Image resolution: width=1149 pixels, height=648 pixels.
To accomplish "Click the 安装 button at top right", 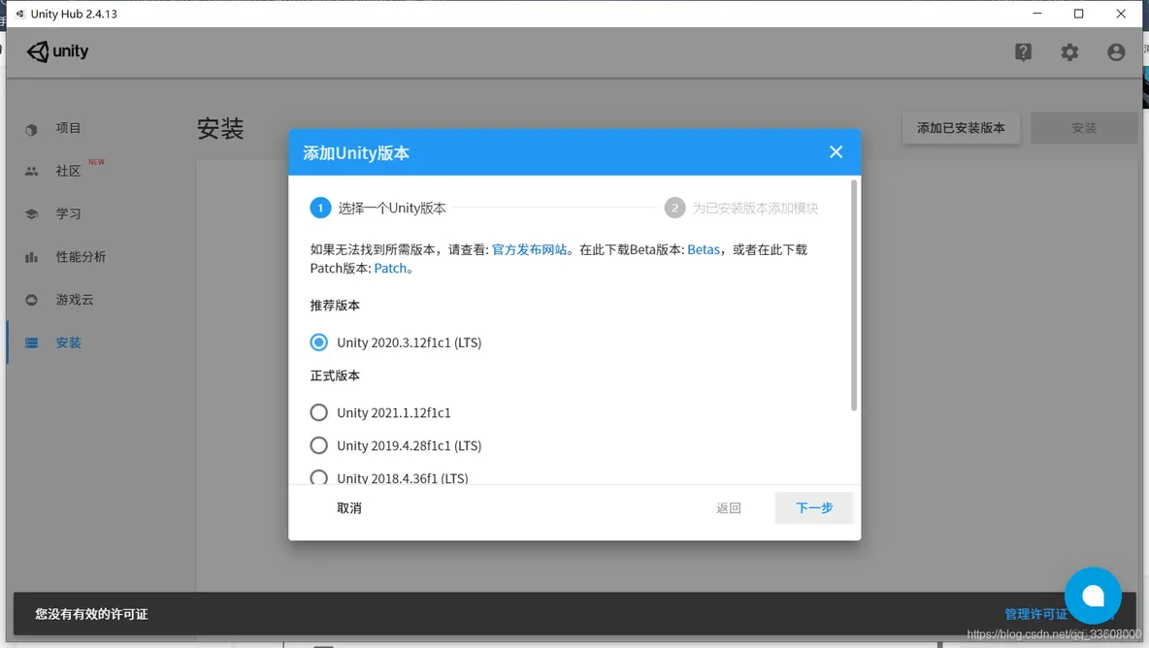I will tap(1084, 128).
